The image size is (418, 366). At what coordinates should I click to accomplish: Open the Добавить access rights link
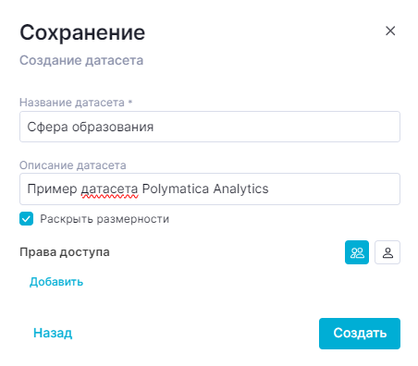tap(56, 282)
